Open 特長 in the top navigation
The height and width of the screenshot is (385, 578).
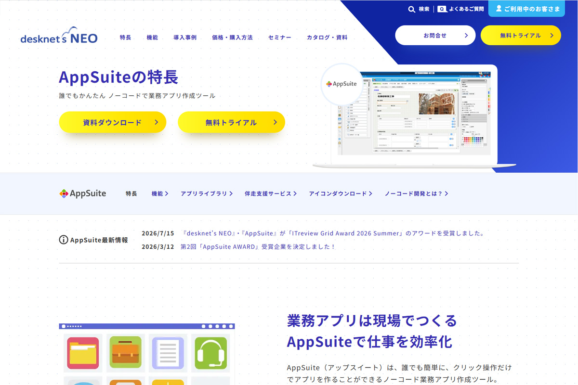point(126,38)
